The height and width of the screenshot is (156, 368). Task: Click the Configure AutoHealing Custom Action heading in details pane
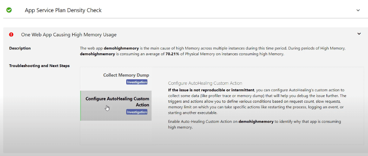tap(205, 83)
